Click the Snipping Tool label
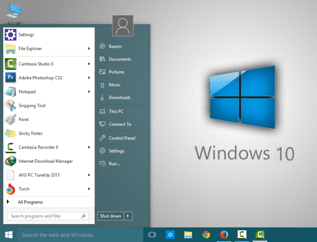Screen dimensions: 317x242 click(32, 106)
